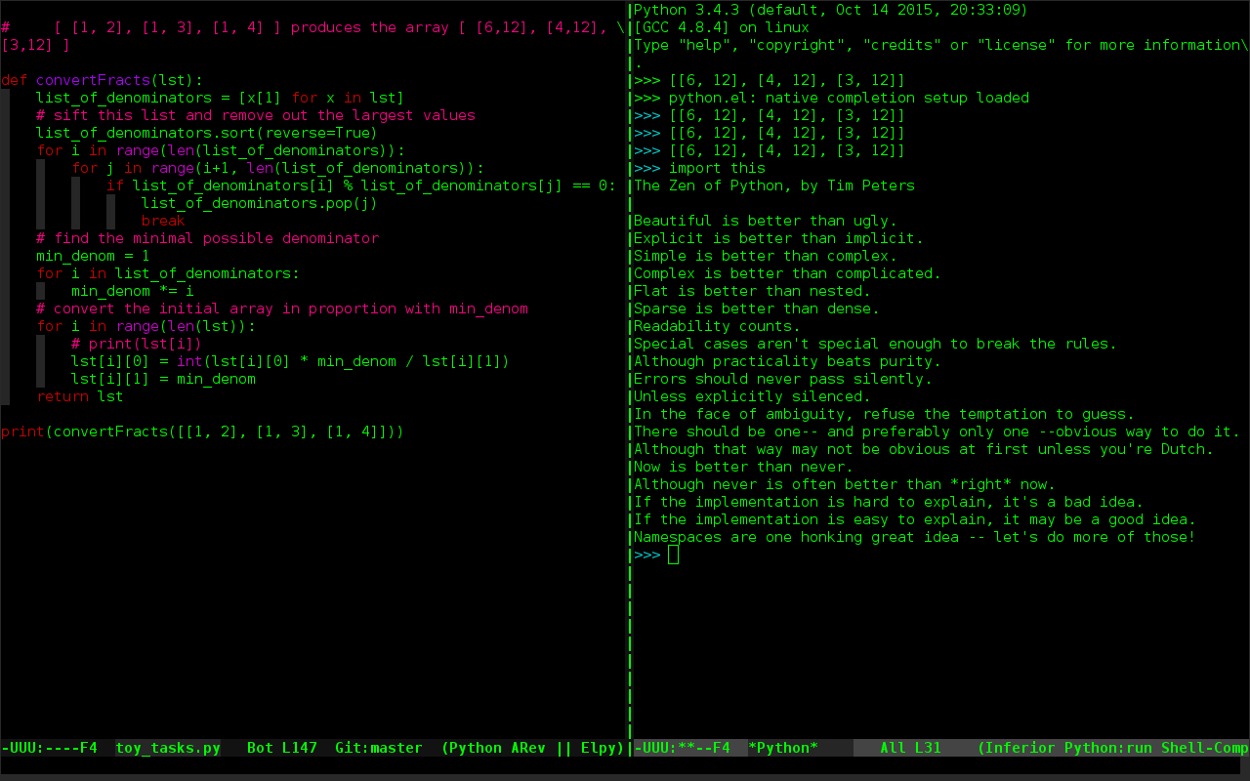Click the All L31 position indicator
Viewport: 1250px width, 781px height.
click(911, 748)
